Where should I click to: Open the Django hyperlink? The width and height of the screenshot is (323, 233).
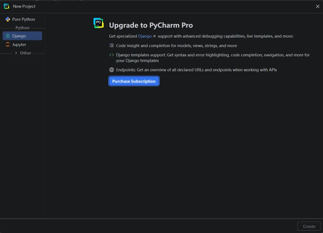click(145, 36)
